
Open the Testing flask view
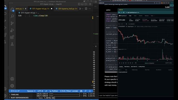point(12,44)
